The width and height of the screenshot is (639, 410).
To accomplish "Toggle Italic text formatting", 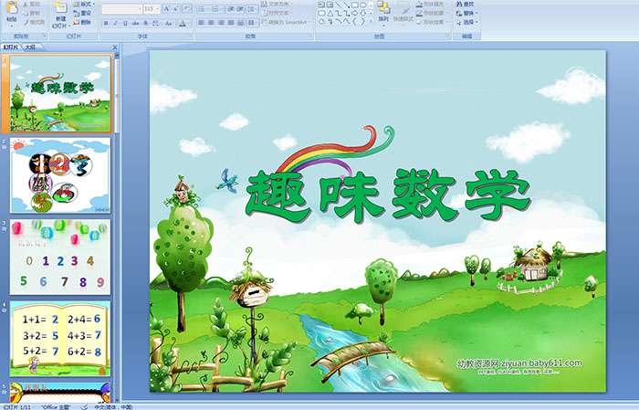I will [x=116, y=22].
